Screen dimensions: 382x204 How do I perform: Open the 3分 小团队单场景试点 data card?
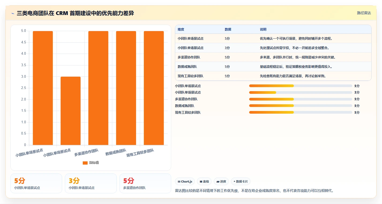click(91, 183)
